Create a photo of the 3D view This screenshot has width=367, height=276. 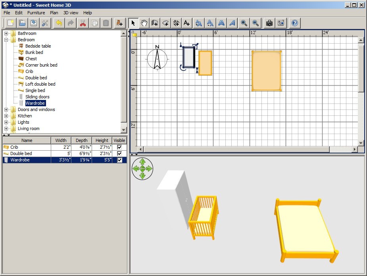pyautogui.click(x=269, y=23)
